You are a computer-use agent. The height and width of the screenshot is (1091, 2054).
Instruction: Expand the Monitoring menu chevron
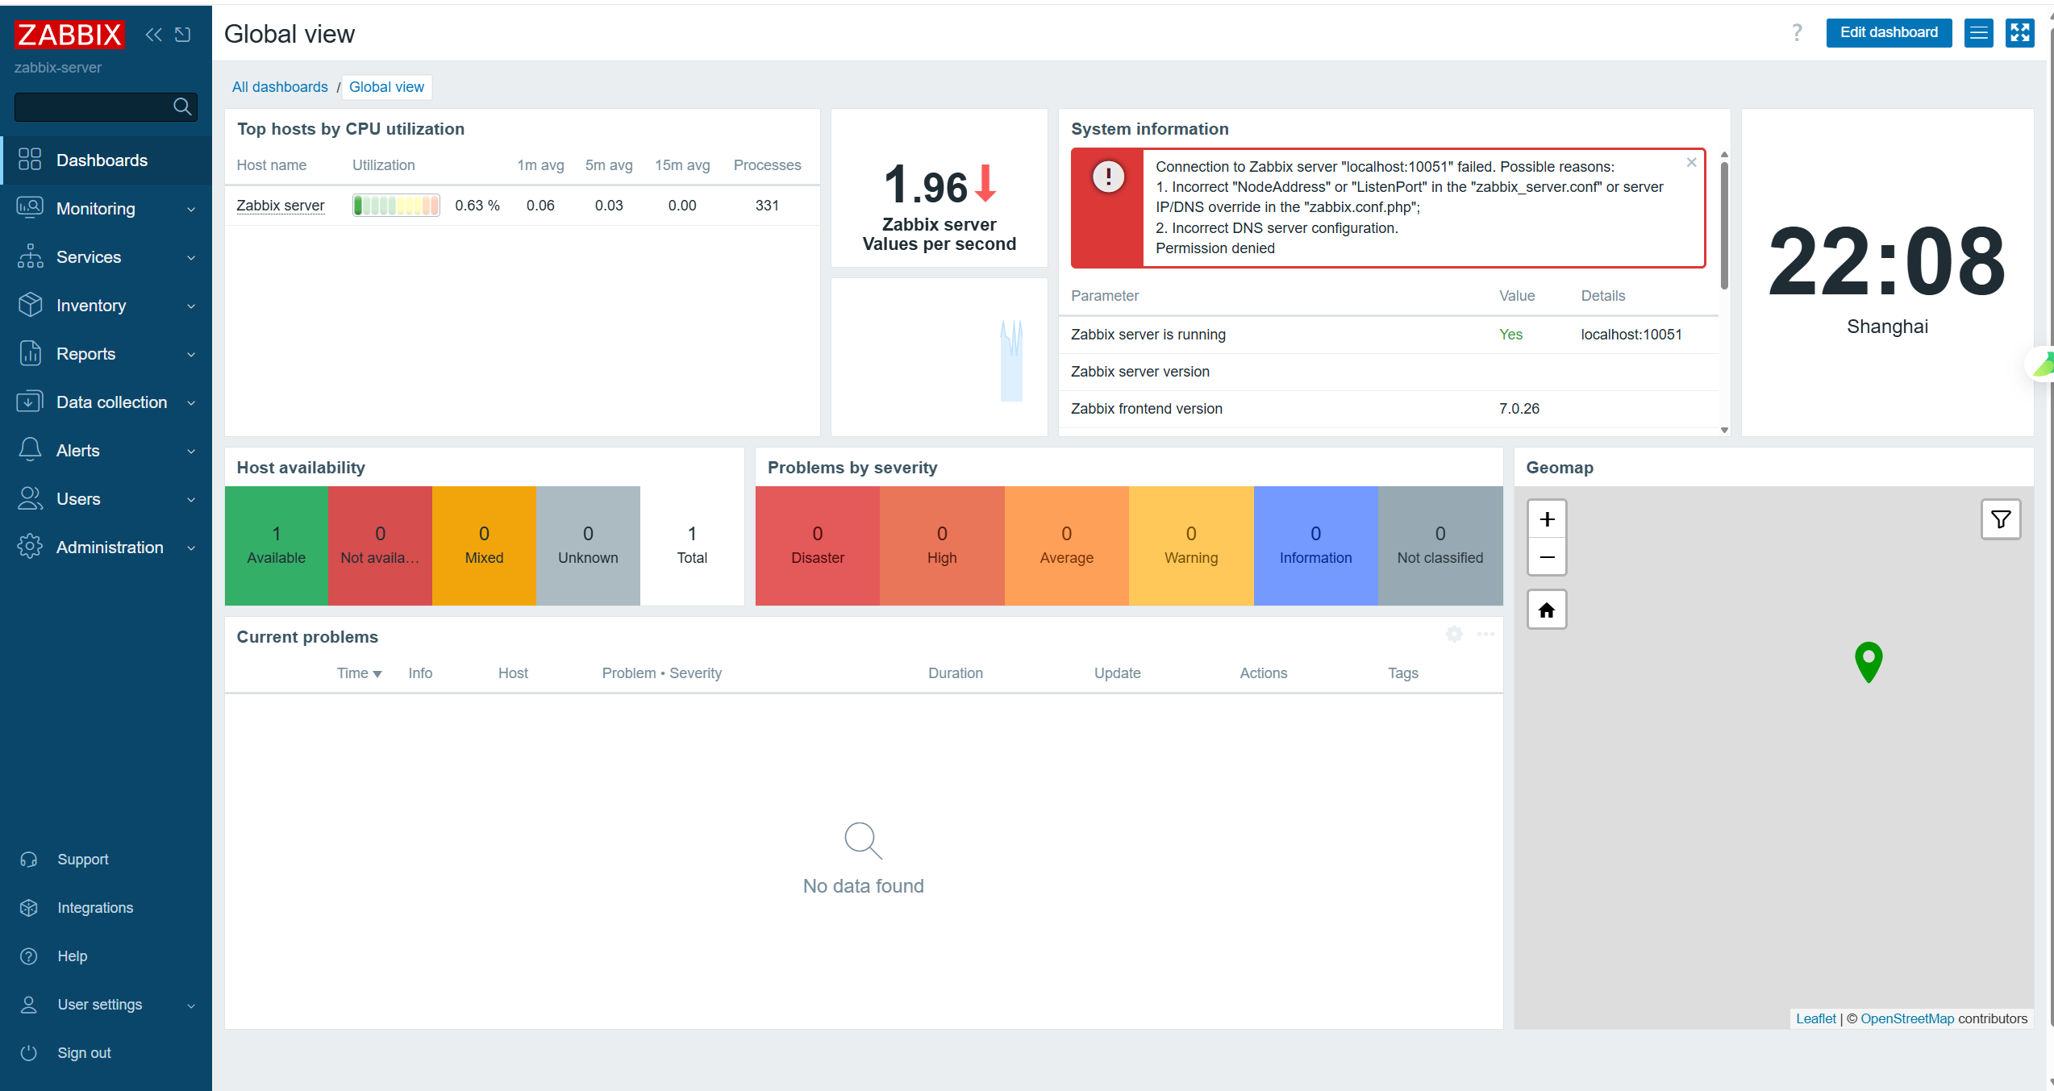click(191, 210)
